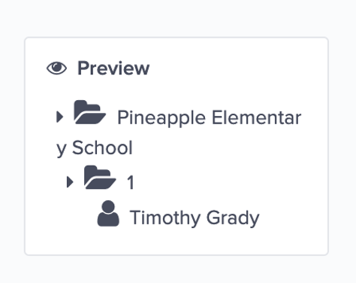The image size is (356, 283).
Task: Click the word School in the folder name
Action: (102, 148)
